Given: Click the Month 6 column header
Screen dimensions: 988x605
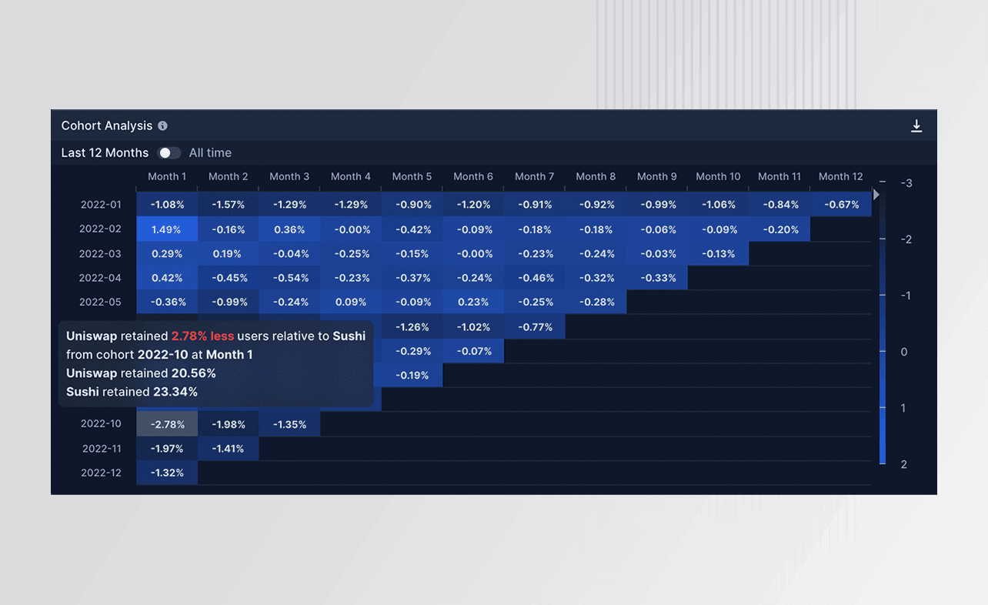Looking at the screenshot, I should (473, 176).
